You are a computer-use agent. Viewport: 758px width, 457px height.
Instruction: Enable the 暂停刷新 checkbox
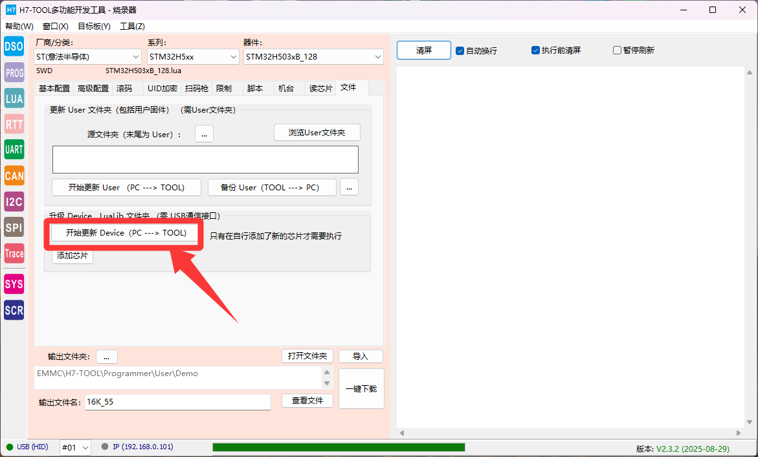coord(634,50)
